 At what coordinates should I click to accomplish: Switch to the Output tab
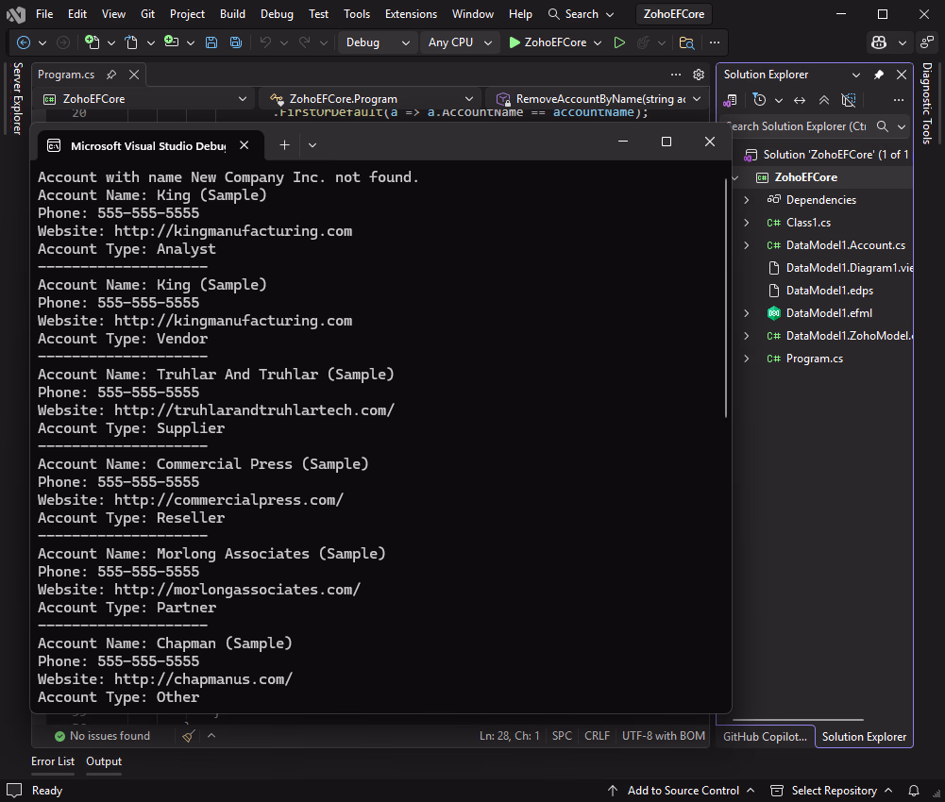[x=103, y=761]
